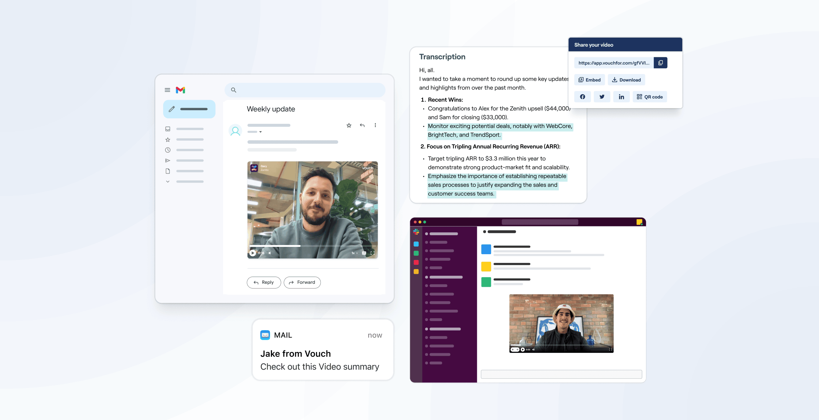Mute the email video speaker icon
Image resolution: width=819 pixels, height=420 pixels.
(x=270, y=253)
